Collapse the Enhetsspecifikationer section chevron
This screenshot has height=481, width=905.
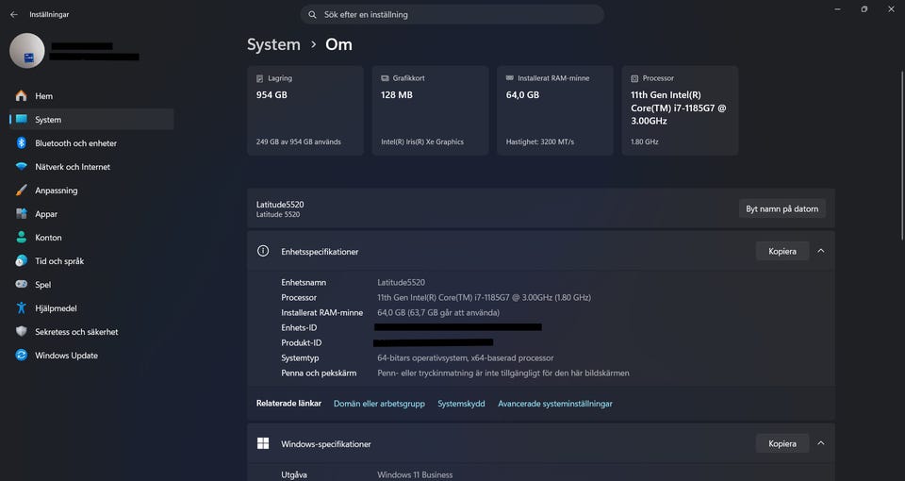[x=821, y=251]
